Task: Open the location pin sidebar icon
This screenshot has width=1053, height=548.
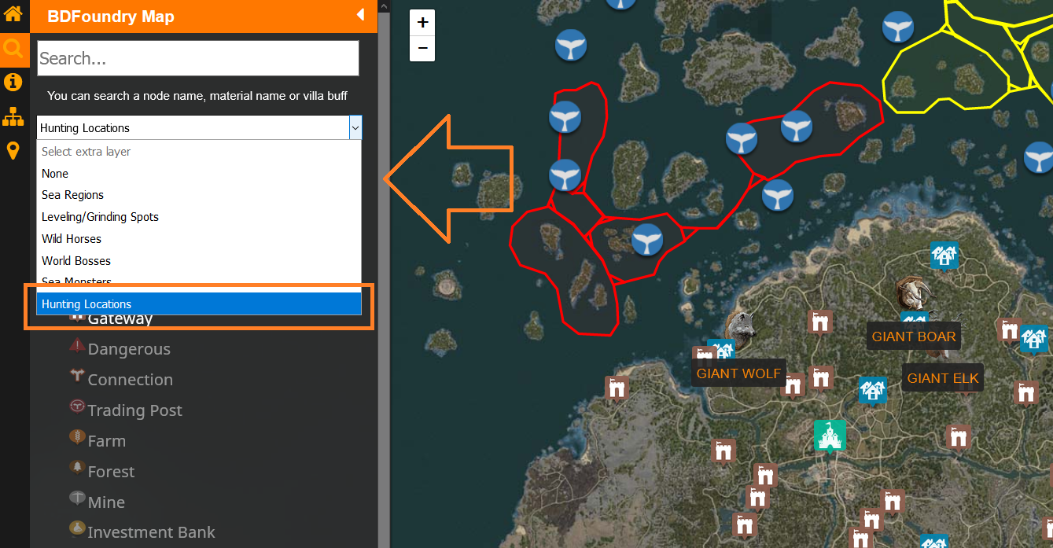Action: click(13, 150)
